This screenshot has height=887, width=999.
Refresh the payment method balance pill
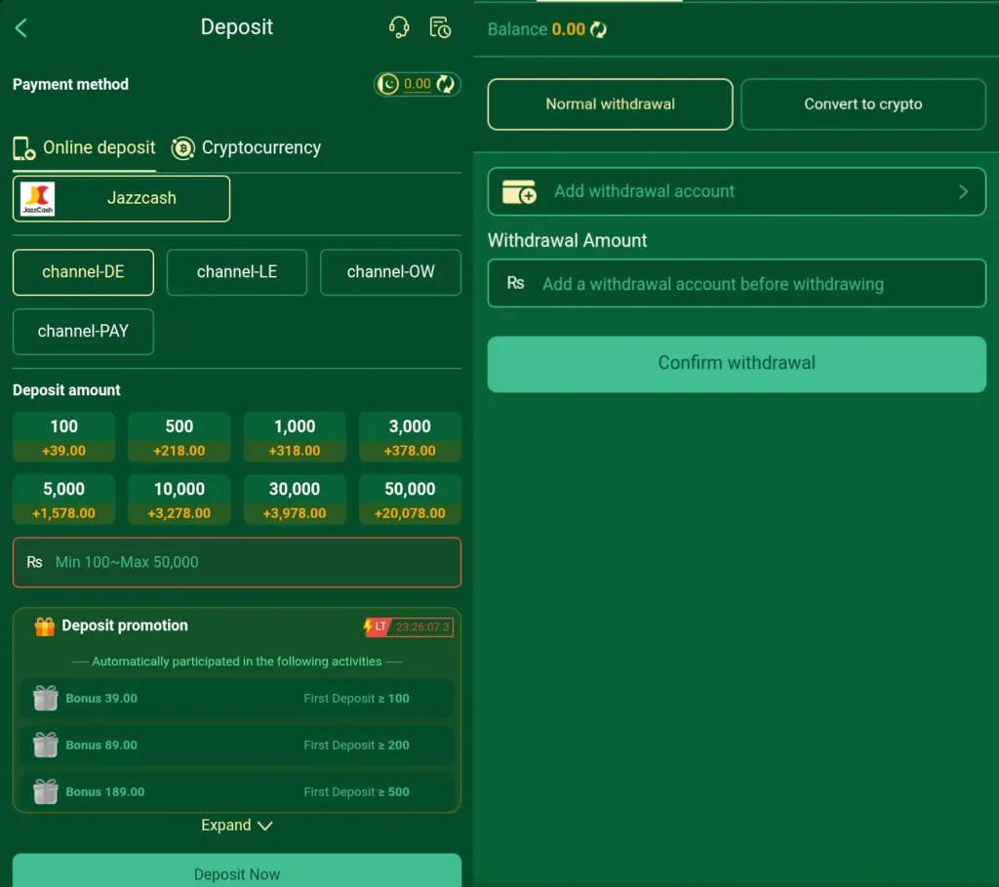tap(445, 84)
